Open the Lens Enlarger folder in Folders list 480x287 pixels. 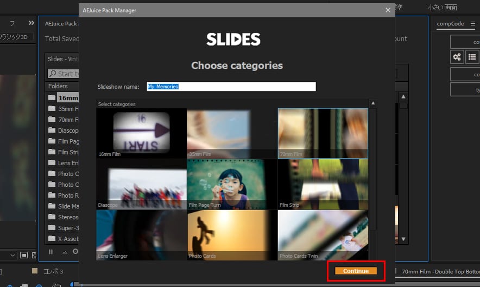[x=63, y=163]
